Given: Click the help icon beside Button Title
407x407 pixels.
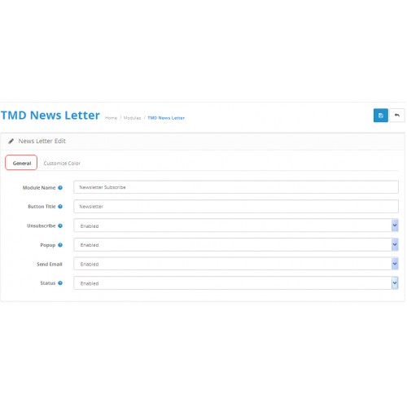Looking at the screenshot, I should tap(60, 207).
